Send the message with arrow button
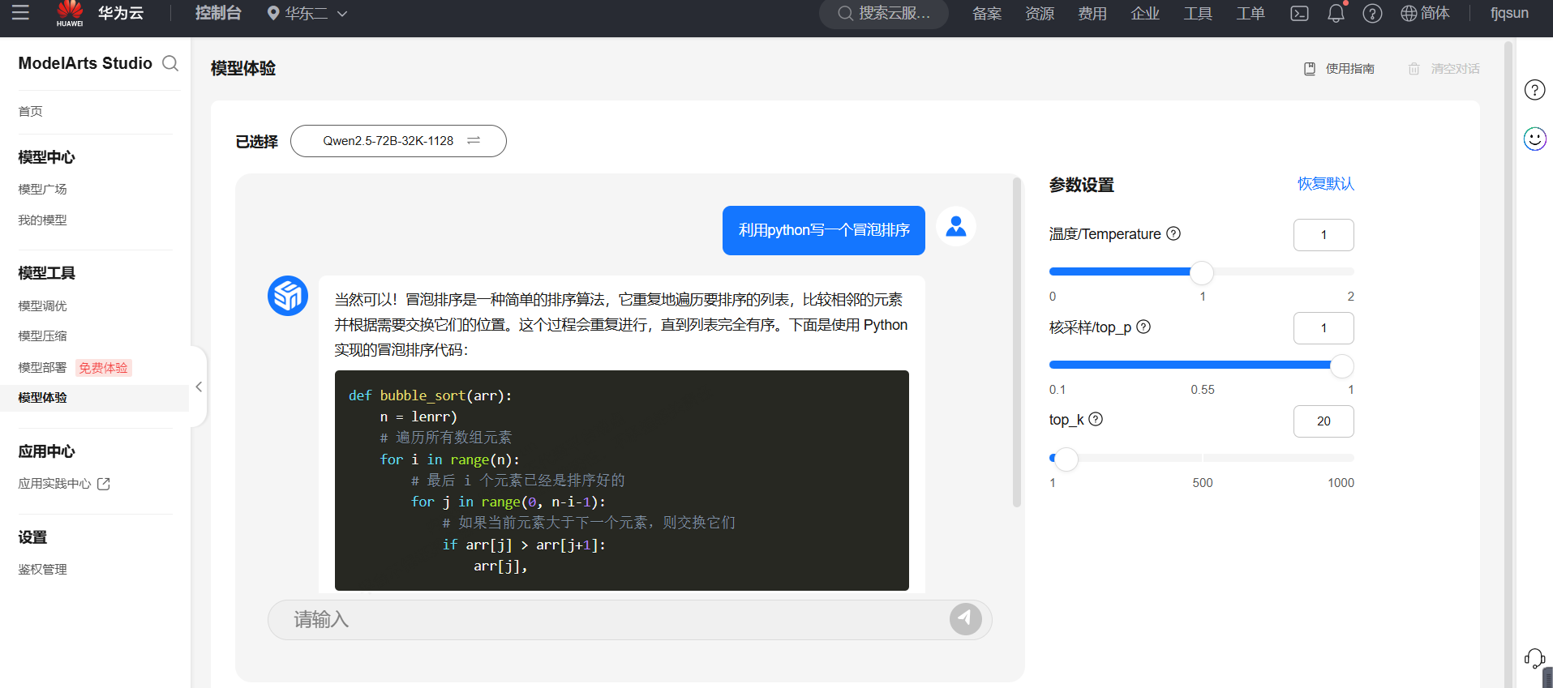The image size is (1553, 688). [965, 620]
